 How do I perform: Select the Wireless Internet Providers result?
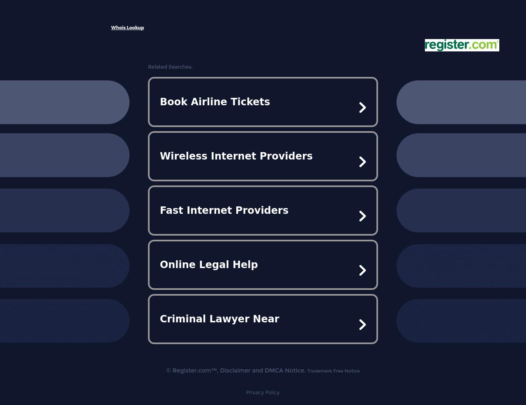(236, 156)
